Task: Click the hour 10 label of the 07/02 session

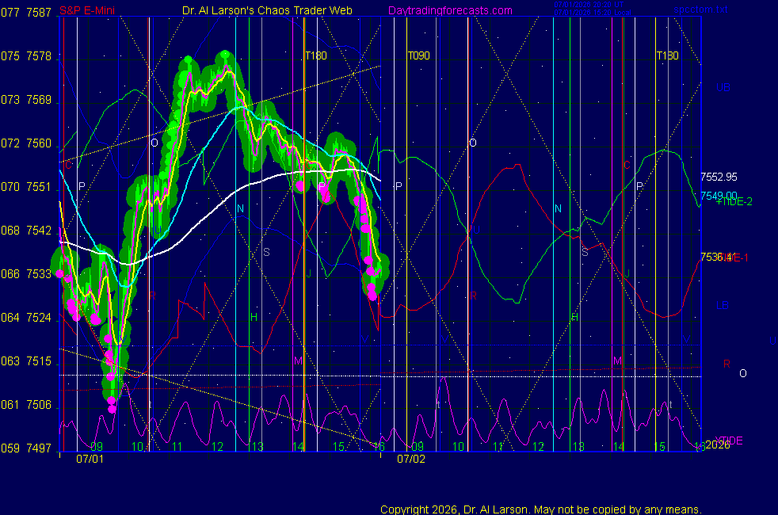Action: pyautogui.click(x=458, y=447)
